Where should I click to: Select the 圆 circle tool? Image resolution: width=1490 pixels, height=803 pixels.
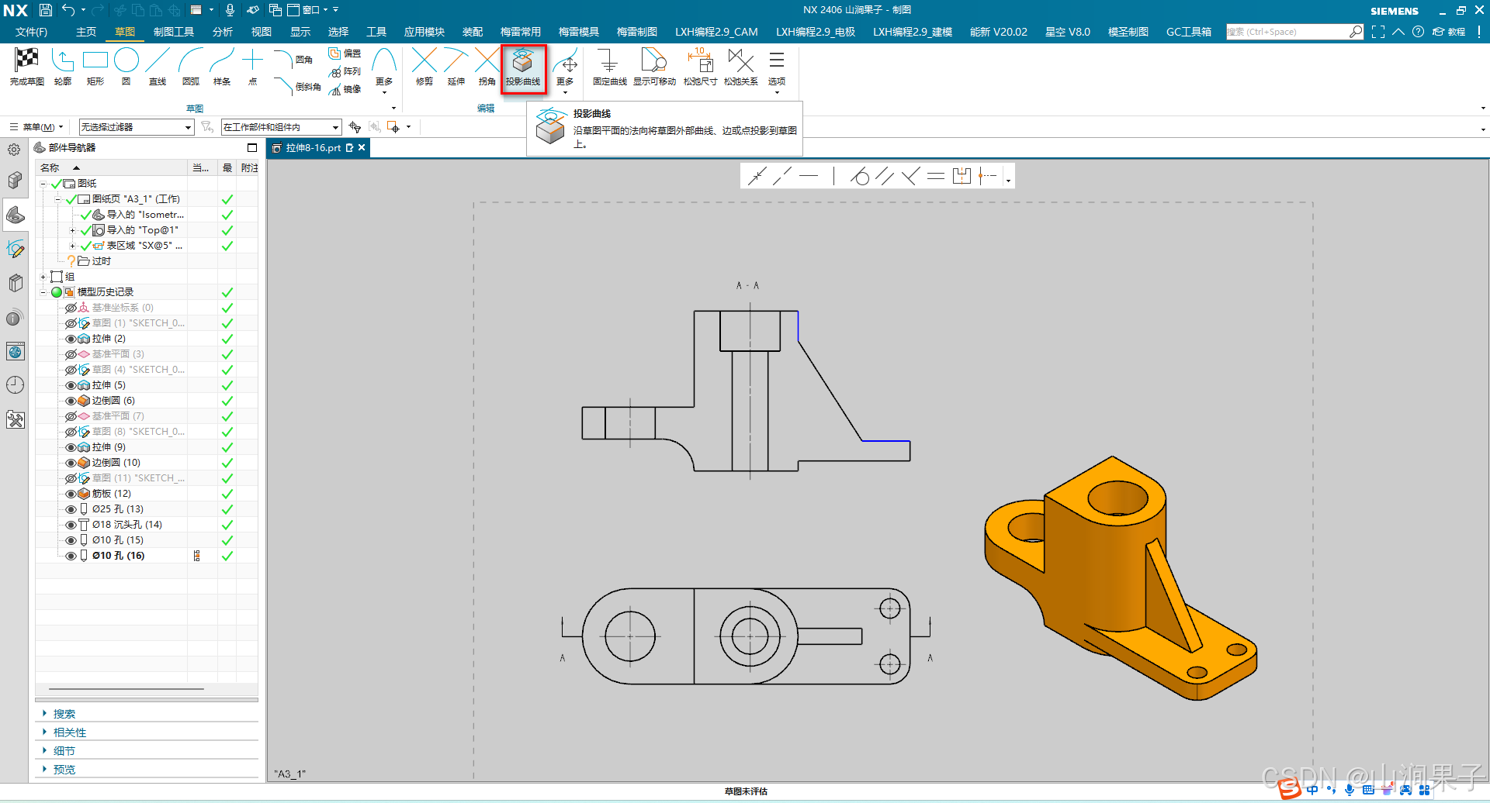coord(126,66)
